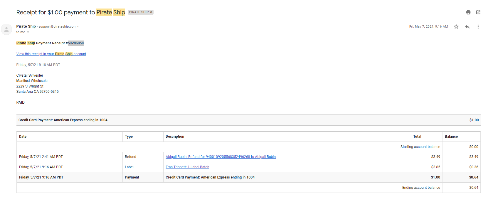Expand recipient details next to "to me"
486x197 pixels.
pos(28,32)
